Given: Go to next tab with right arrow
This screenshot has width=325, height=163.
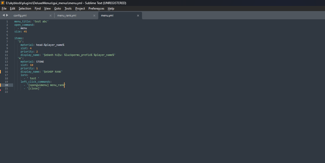Looking at the screenshot, I should point(7,15).
